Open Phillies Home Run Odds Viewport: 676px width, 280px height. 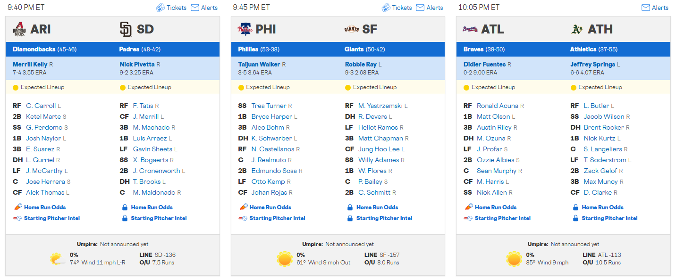click(x=270, y=207)
